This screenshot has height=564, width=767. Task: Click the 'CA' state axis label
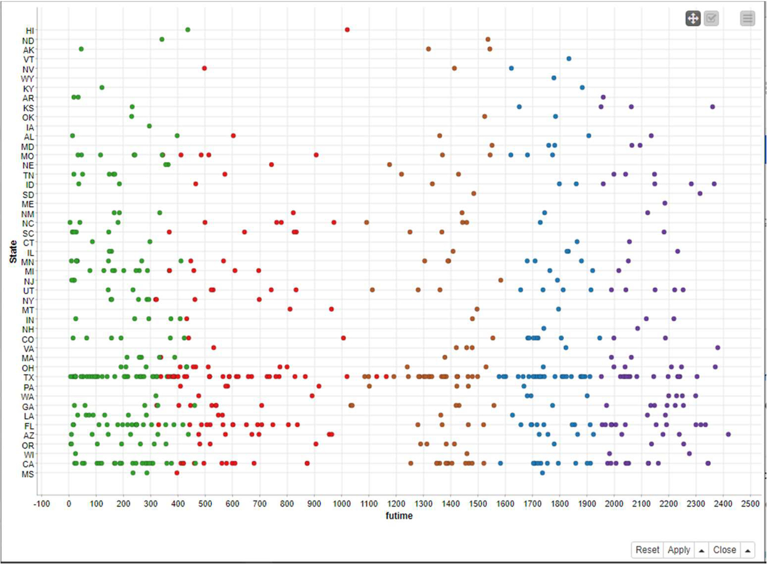[x=28, y=465]
